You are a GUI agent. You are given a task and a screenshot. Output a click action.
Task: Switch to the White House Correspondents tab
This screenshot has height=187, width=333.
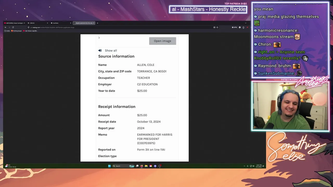(14, 23)
